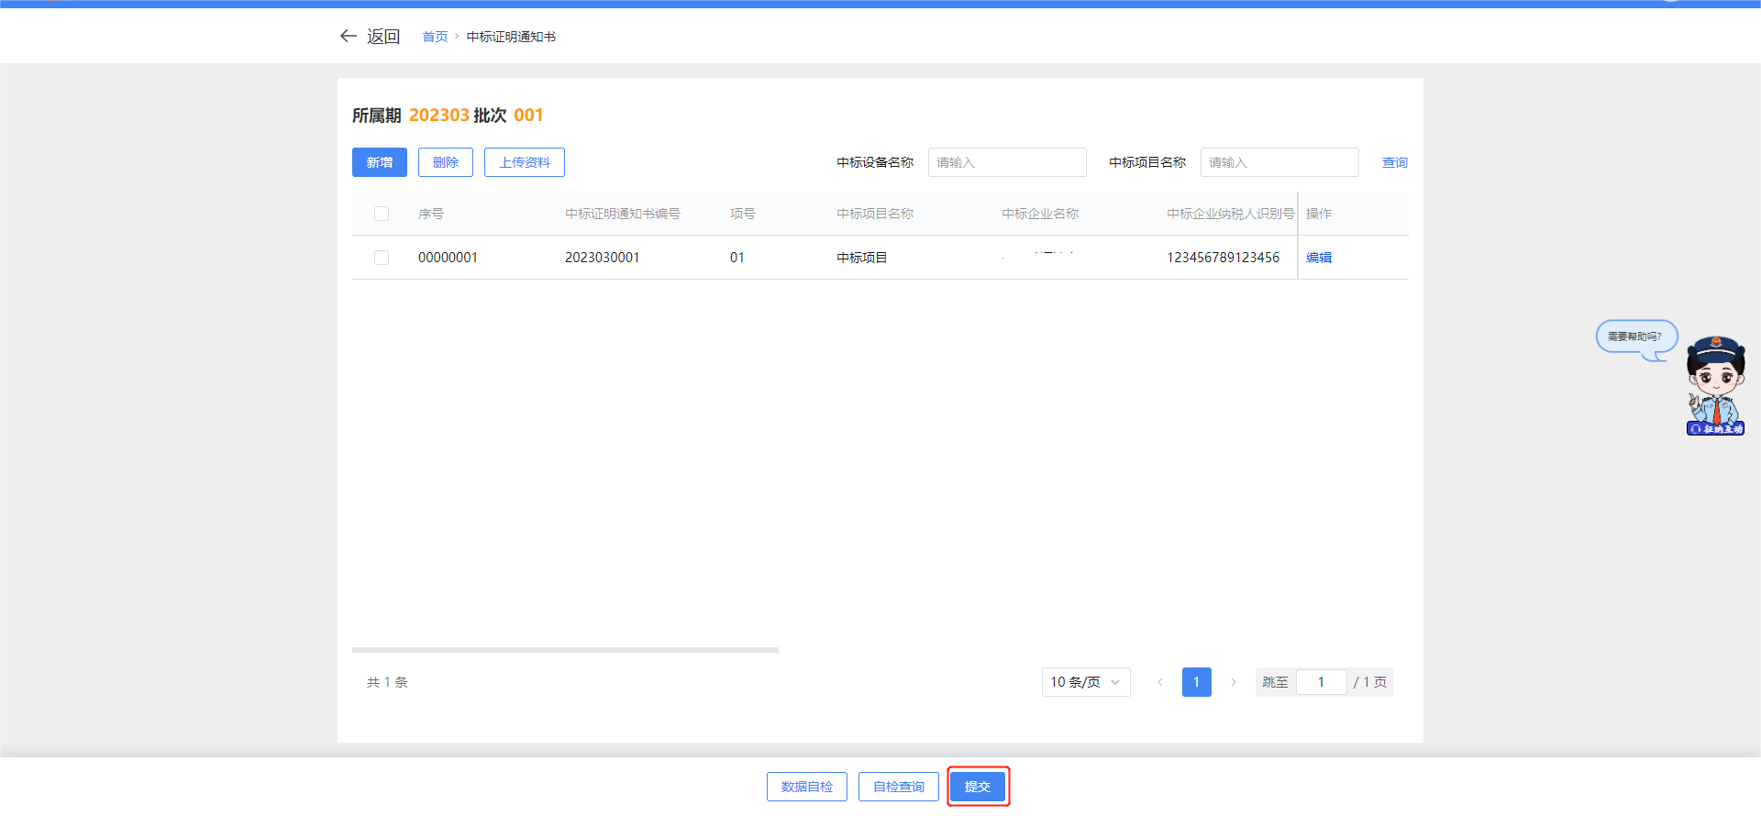
Task: Go to next page arrow
Action: [x=1234, y=682]
